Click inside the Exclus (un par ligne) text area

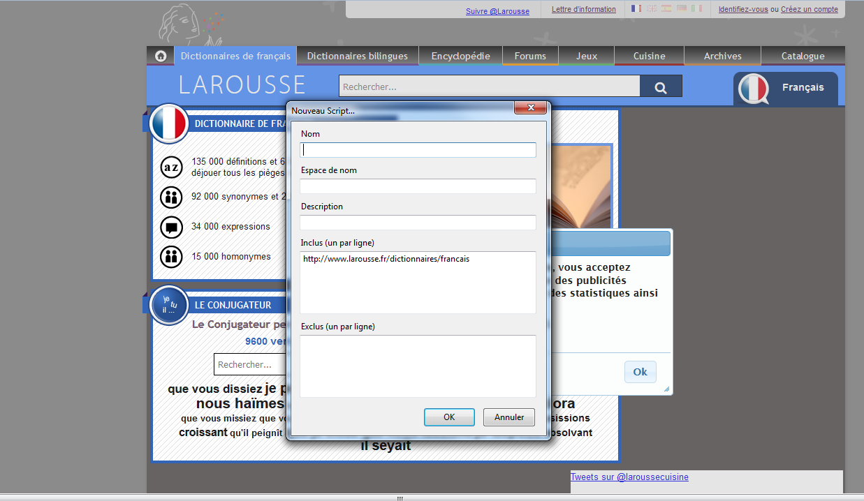[418, 366]
